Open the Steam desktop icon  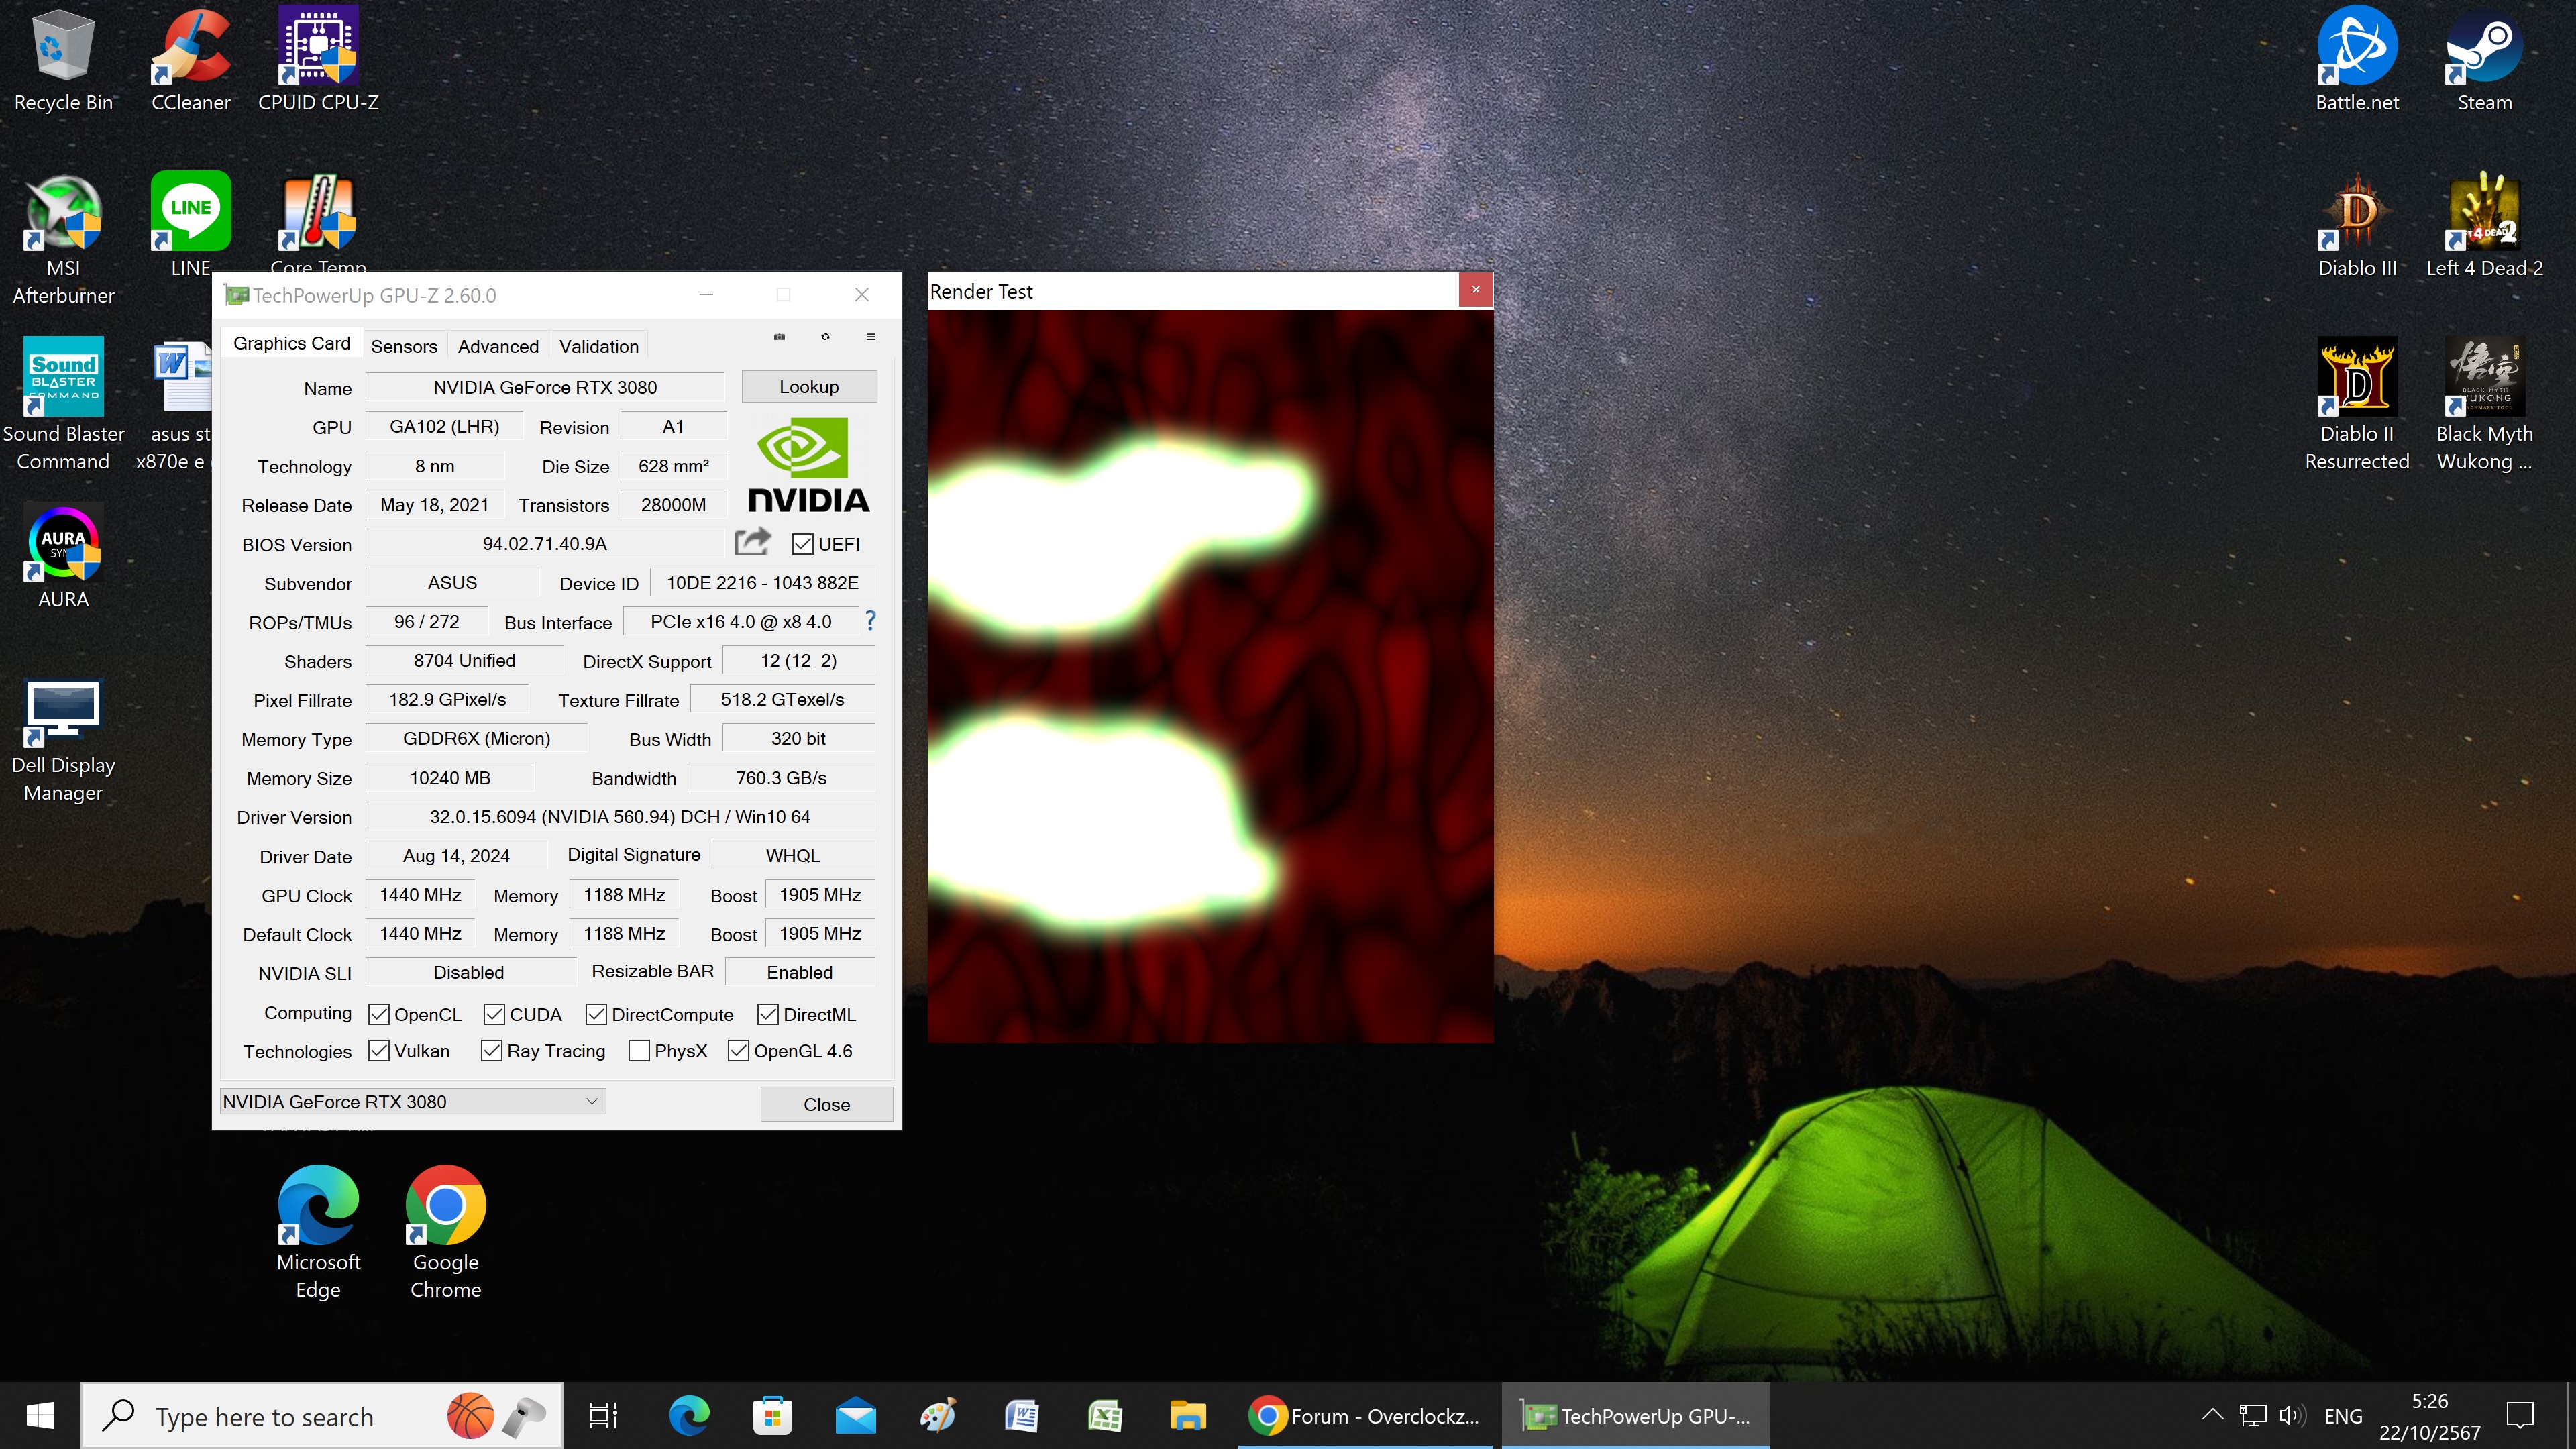point(2484,60)
